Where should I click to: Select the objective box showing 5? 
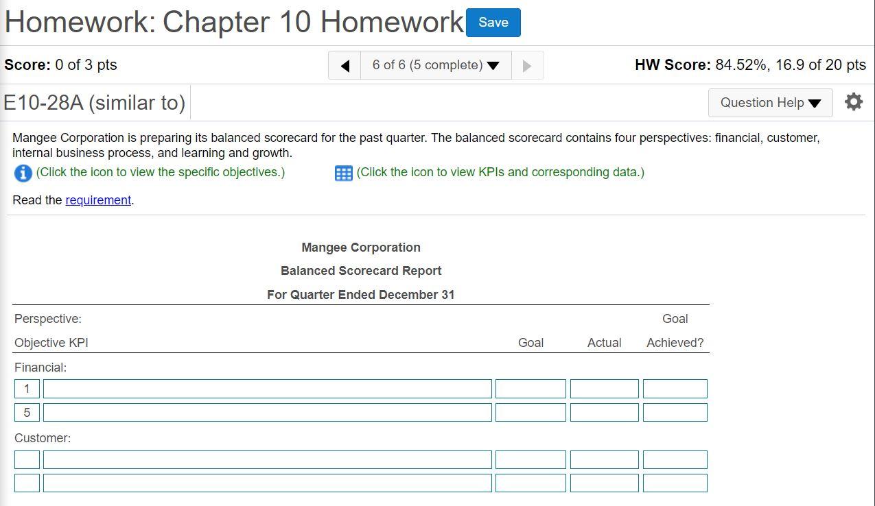click(26, 412)
